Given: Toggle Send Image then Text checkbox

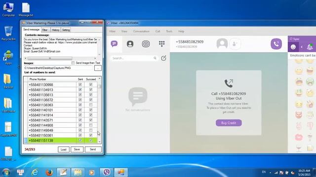Looking at the screenshot, I should coord(73,63).
